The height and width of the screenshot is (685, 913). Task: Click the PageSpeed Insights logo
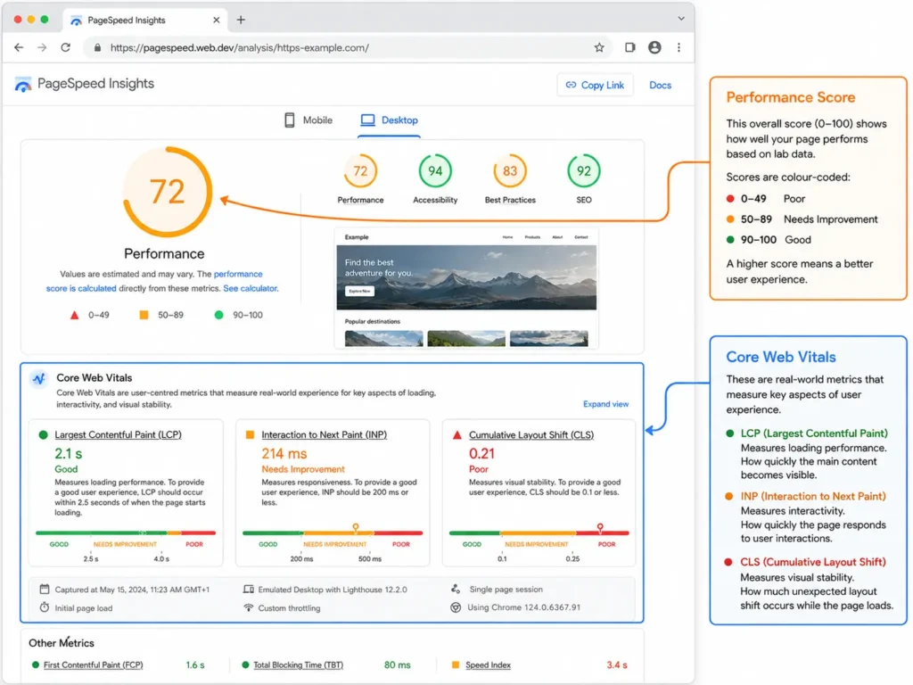pyautogui.click(x=23, y=85)
